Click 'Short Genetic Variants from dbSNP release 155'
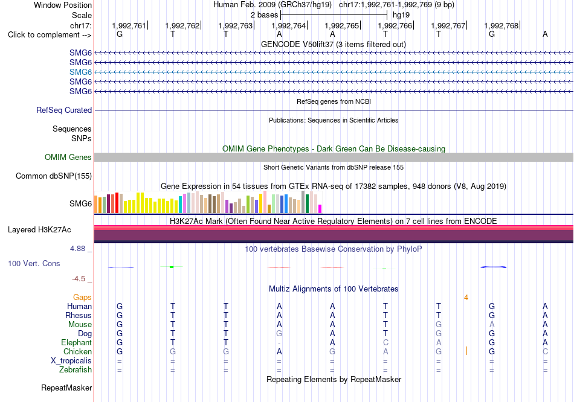 (x=334, y=167)
